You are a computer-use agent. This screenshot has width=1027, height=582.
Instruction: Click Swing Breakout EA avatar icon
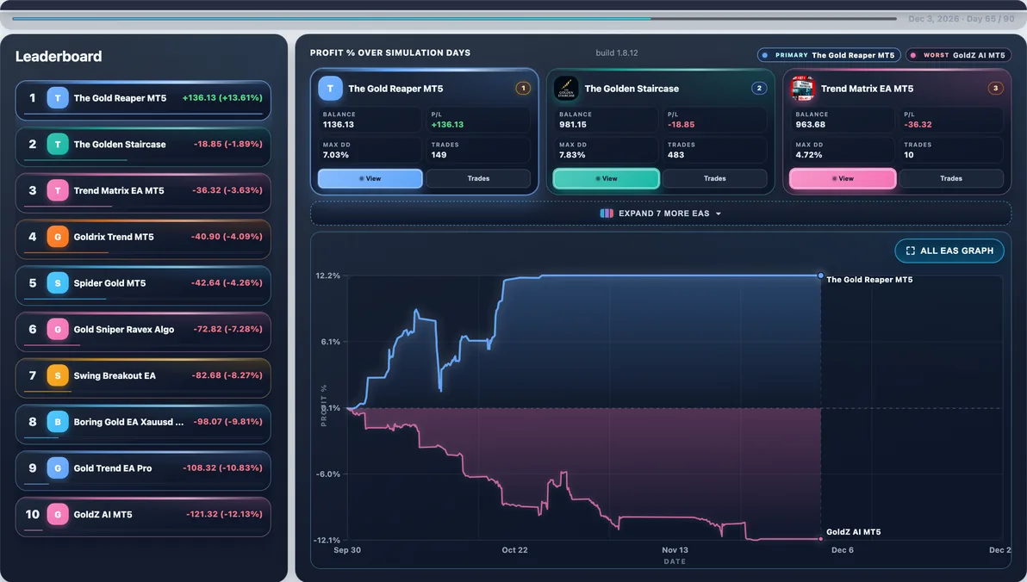58,375
